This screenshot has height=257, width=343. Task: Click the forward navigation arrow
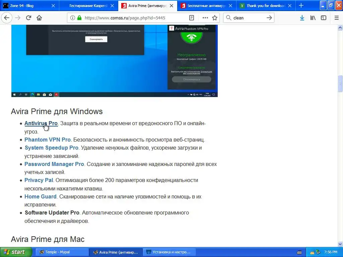point(18,18)
